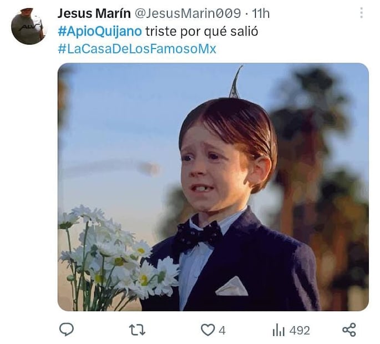380x344 pixels.
Task: Follow the #LaCasaDeLosFamosoMx hashtag link
Action: pos(136,49)
